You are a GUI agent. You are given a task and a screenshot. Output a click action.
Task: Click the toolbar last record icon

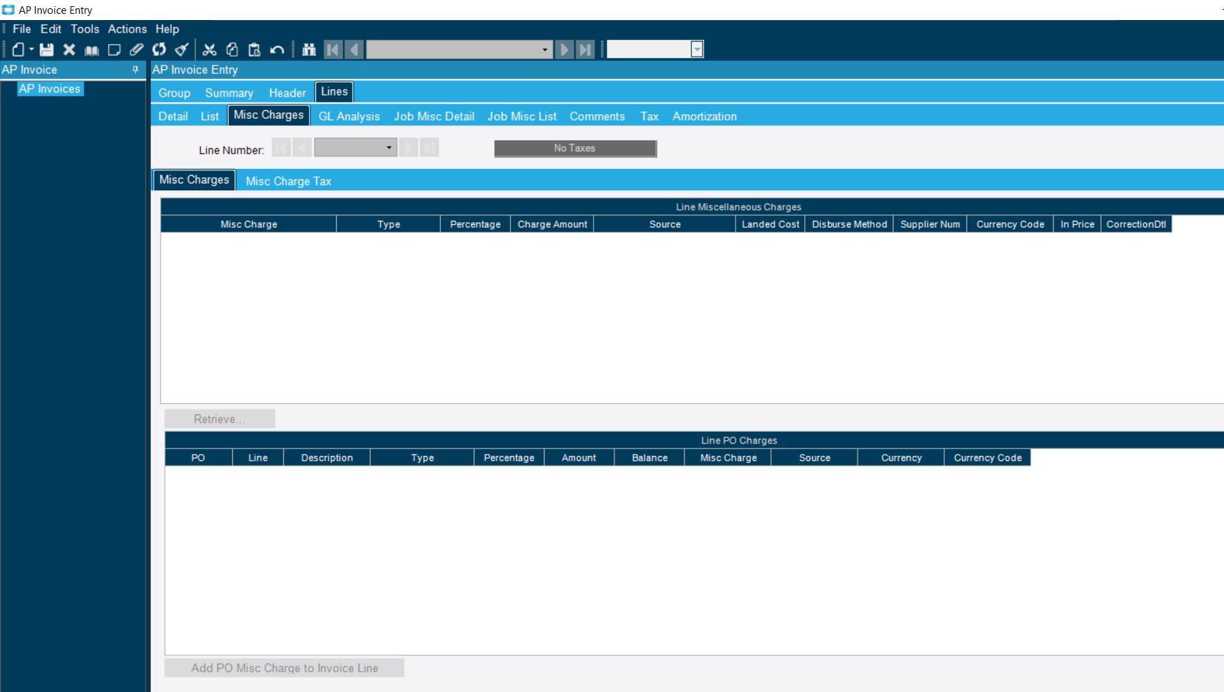coord(585,49)
